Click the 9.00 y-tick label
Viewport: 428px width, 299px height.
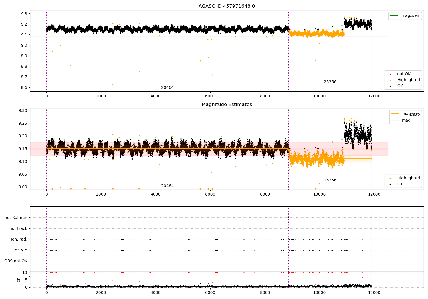[23, 187]
